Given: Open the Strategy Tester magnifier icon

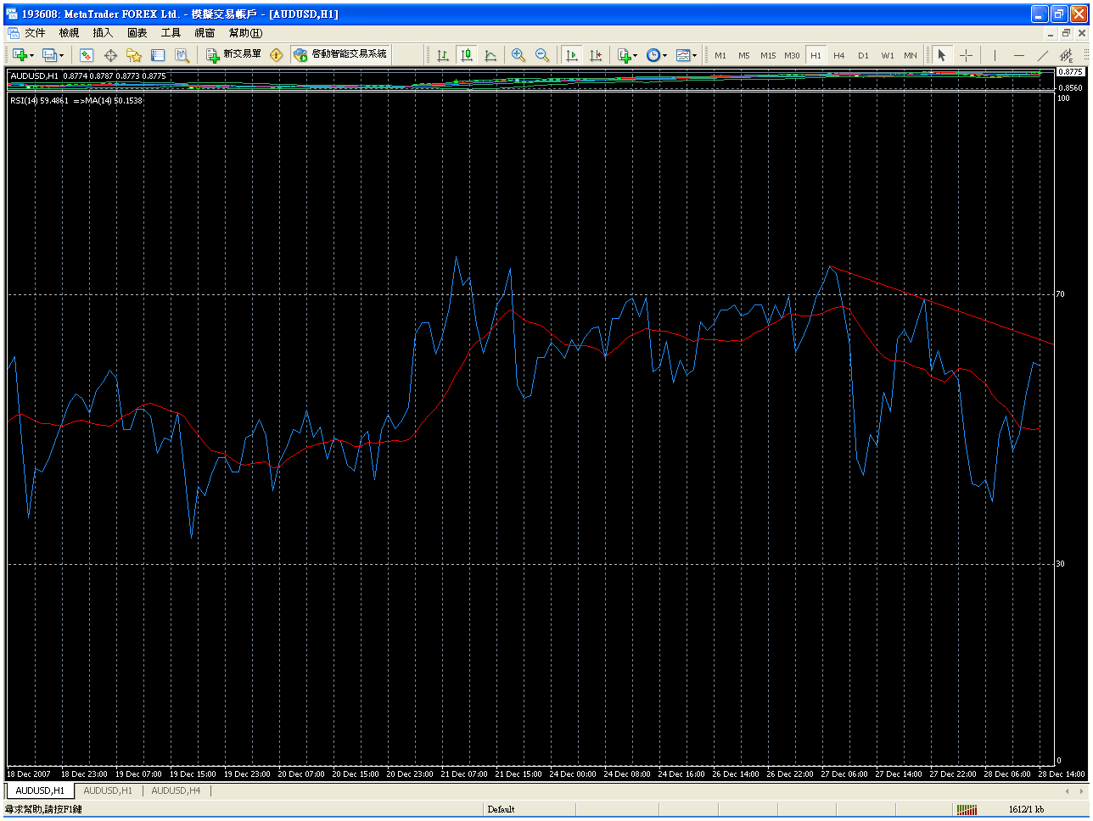Looking at the screenshot, I should (x=182, y=55).
